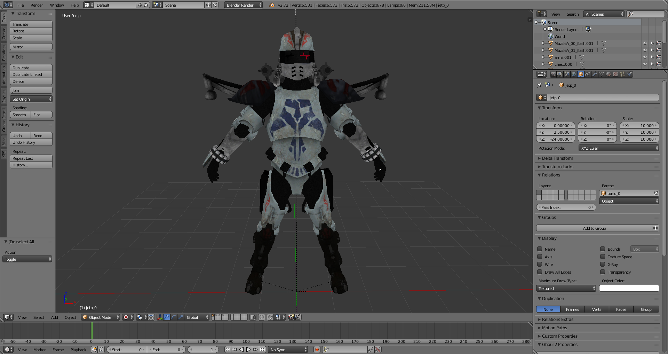Click the OpenGL render image camera icon

291,317
